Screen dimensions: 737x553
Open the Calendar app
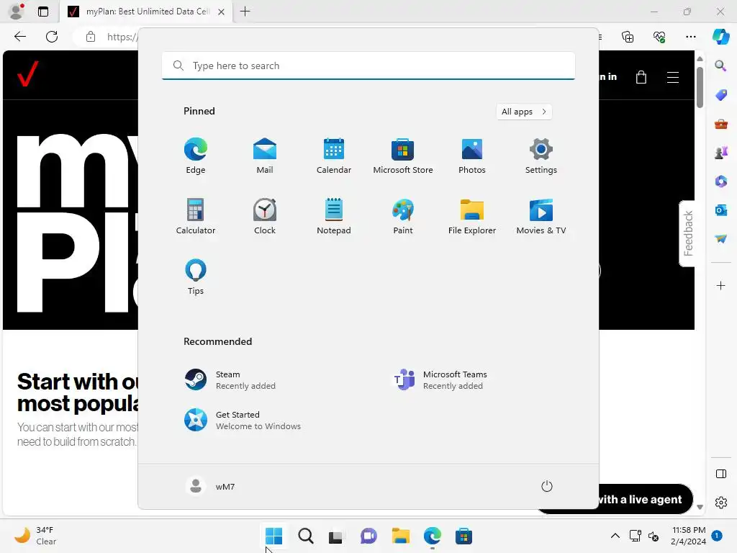point(334,156)
